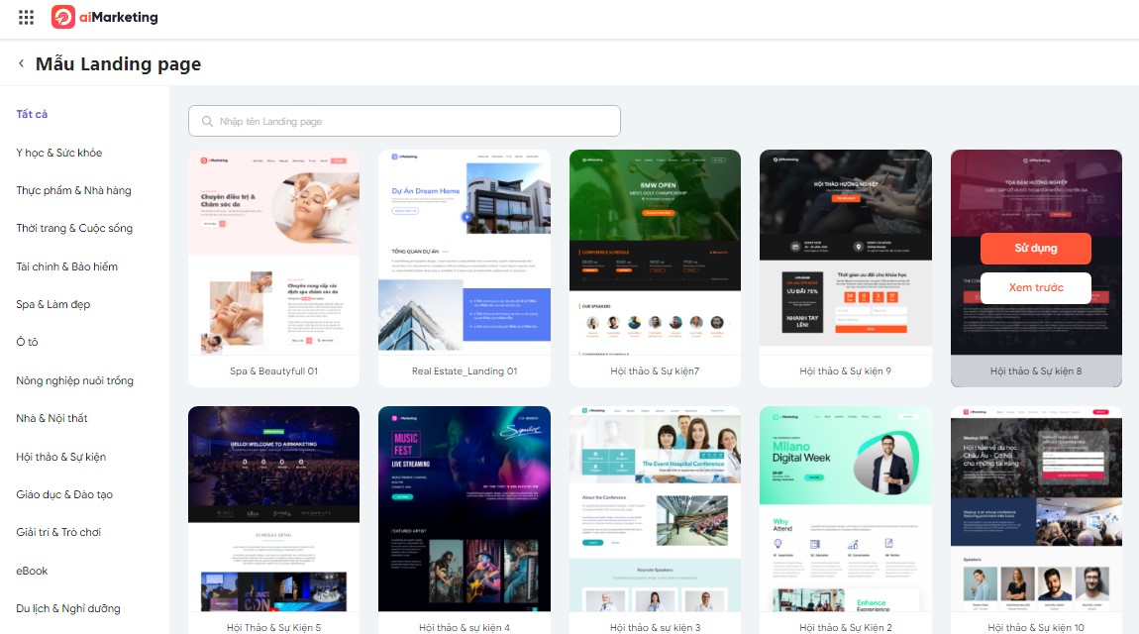Image resolution: width=1139 pixels, height=634 pixels.
Task: Open Hội Thảo & Sự Kiện 5 thumbnail
Action: 273,508
